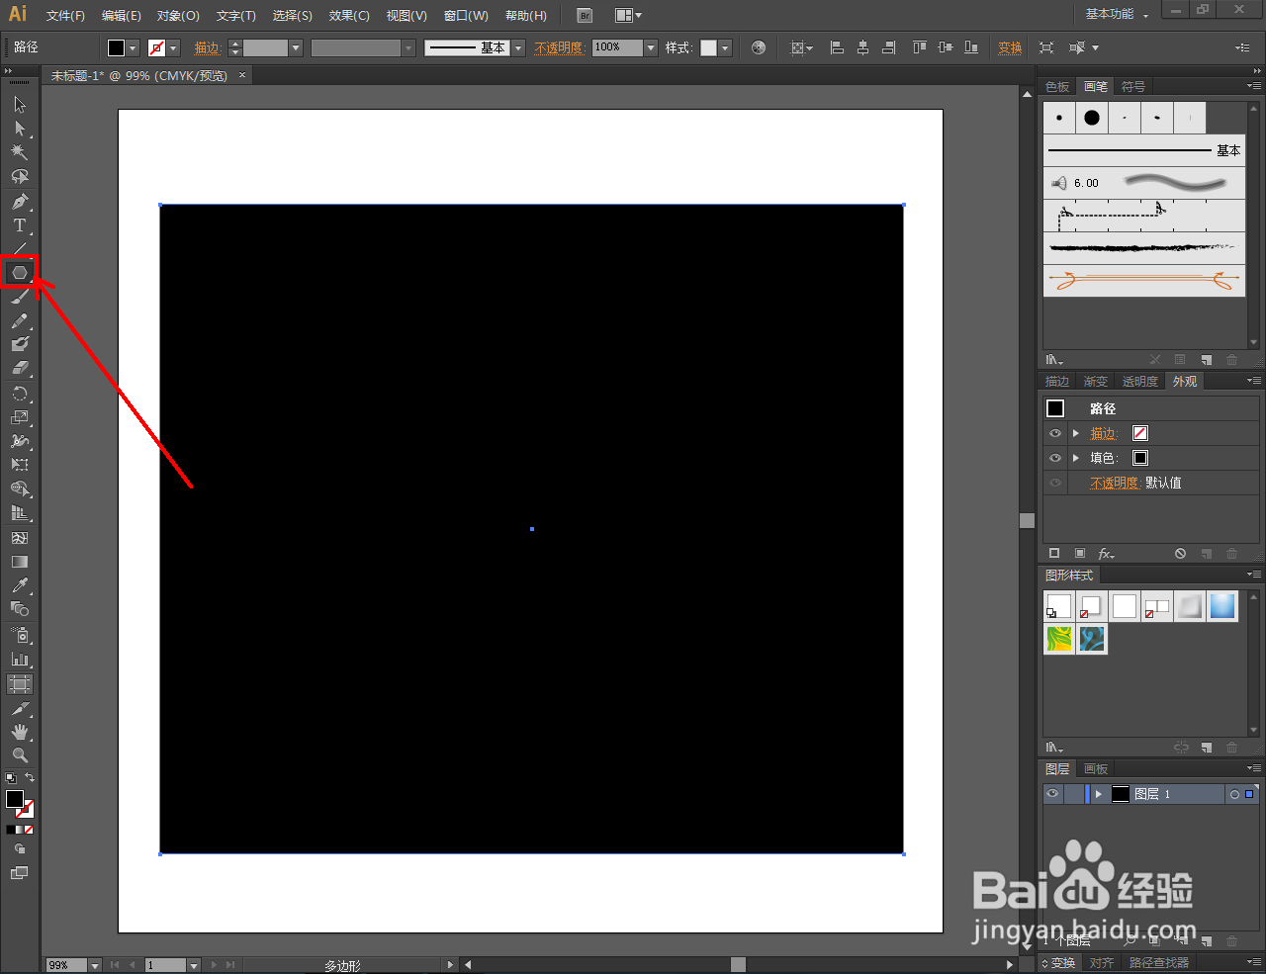Select the Scale tool
This screenshot has width=1266, height=974.
20,417
